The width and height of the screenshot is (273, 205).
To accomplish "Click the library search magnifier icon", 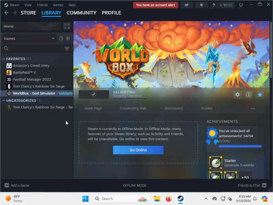I will 6,48.
